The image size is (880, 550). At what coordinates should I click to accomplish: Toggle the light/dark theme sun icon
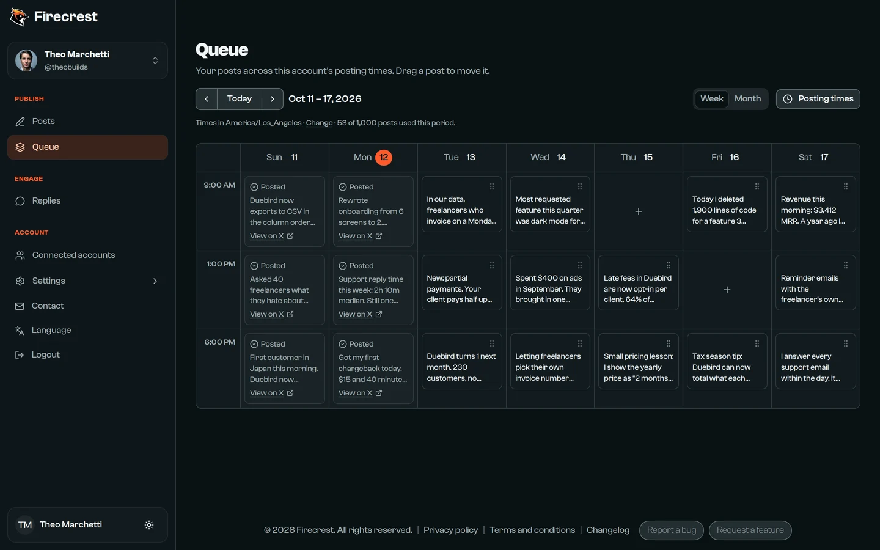(x=149, y=525)
